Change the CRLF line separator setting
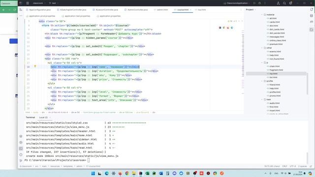Image resolution: width=315 pixels, height=177 pixels. coord(284,166)
